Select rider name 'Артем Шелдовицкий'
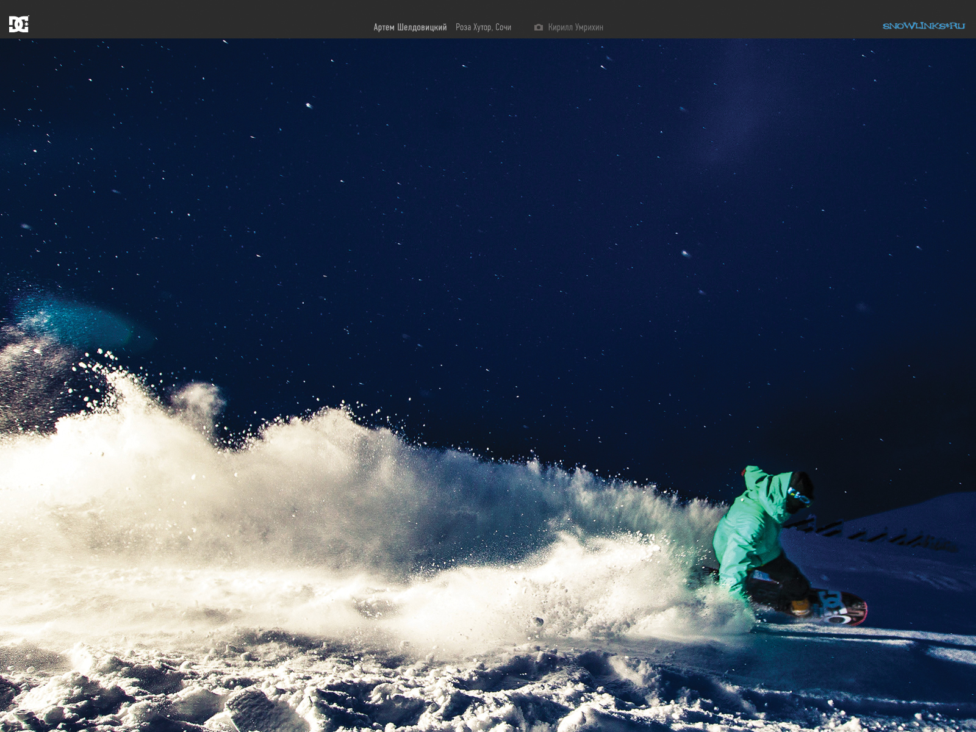Image resolution: width=976 pixels, height=732 pixels. (x=410, y=27)
